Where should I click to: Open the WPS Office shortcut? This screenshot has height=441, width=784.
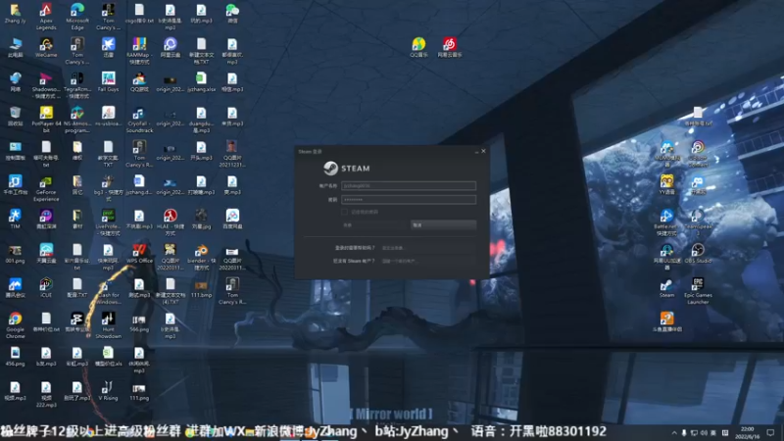[139, 253]
